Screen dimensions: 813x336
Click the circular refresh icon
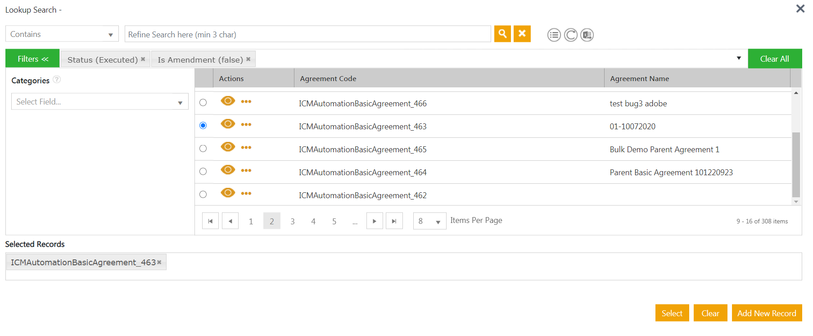click(570, 35)
